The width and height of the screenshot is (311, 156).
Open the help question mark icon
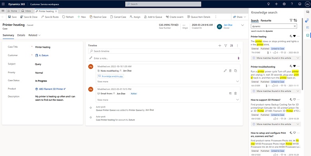click(292, 4)
